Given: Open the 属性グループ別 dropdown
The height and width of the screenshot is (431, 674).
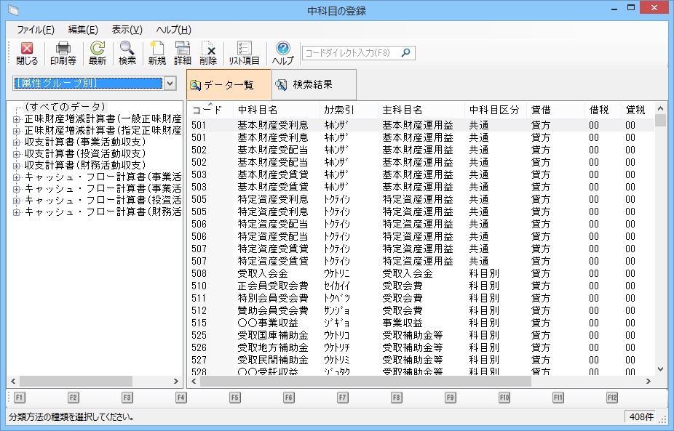Looking at the screenshot, I should tap(170, 84).
